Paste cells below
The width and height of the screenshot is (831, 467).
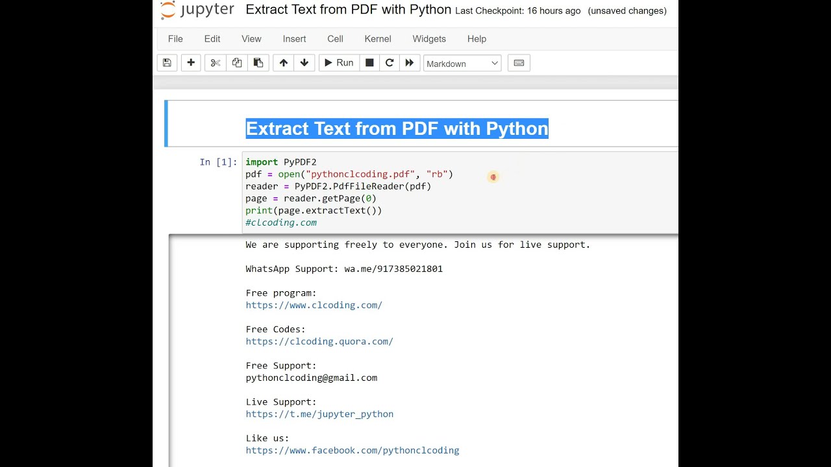tap(258, 63)
